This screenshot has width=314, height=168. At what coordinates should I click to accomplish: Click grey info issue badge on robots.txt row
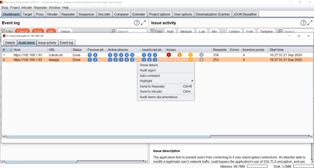(x=201, y=55)
